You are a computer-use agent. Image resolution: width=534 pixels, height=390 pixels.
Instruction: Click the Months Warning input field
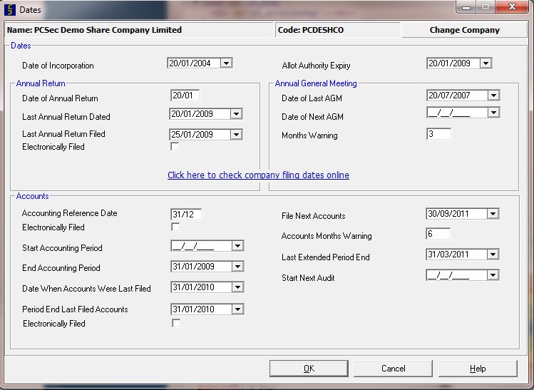tap(438, 134)
